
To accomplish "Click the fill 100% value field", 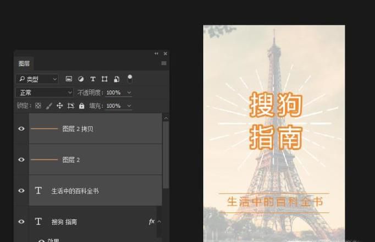I will tap(114, 106).
